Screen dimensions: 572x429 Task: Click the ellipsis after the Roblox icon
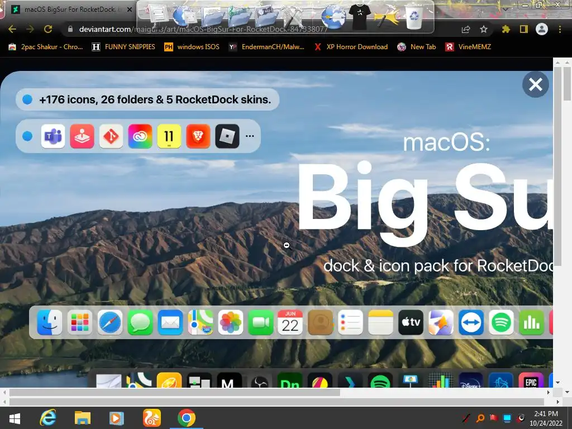point(250,136)
